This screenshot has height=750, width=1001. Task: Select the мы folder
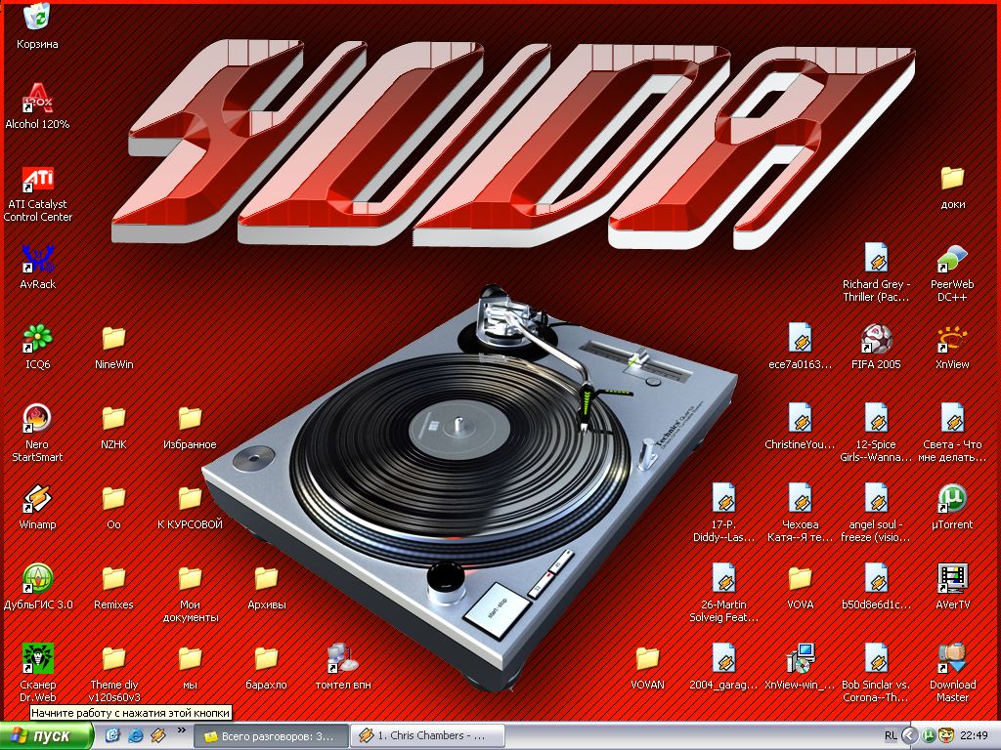point(190,666)
